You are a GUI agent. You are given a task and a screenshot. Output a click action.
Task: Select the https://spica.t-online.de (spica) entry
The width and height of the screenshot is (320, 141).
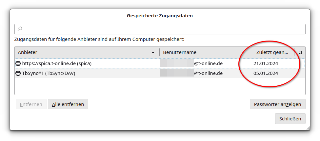point(57,63)
